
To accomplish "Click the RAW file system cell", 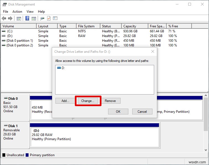I will pyautogui.click(x=82, y=36).
